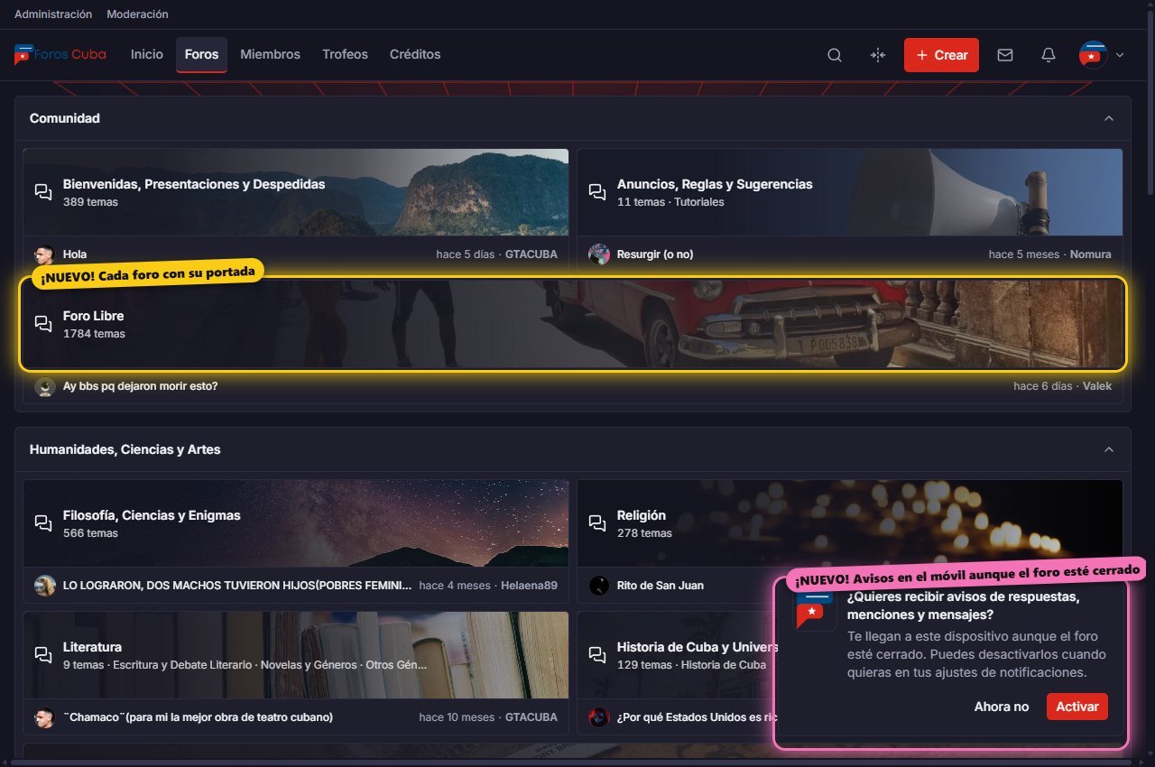Activate push notifications with Activar
This screenshot has height=767, width=1155.
point(1077,707)
